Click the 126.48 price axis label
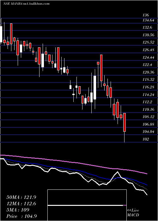This screenshot has height=221, width=158. click(x=149, y=50)
